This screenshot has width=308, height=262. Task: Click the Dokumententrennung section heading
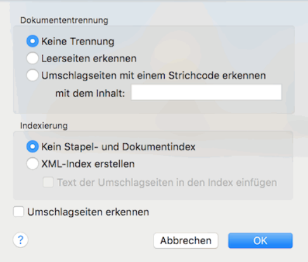pyautogui.click(x=64, y=20)
